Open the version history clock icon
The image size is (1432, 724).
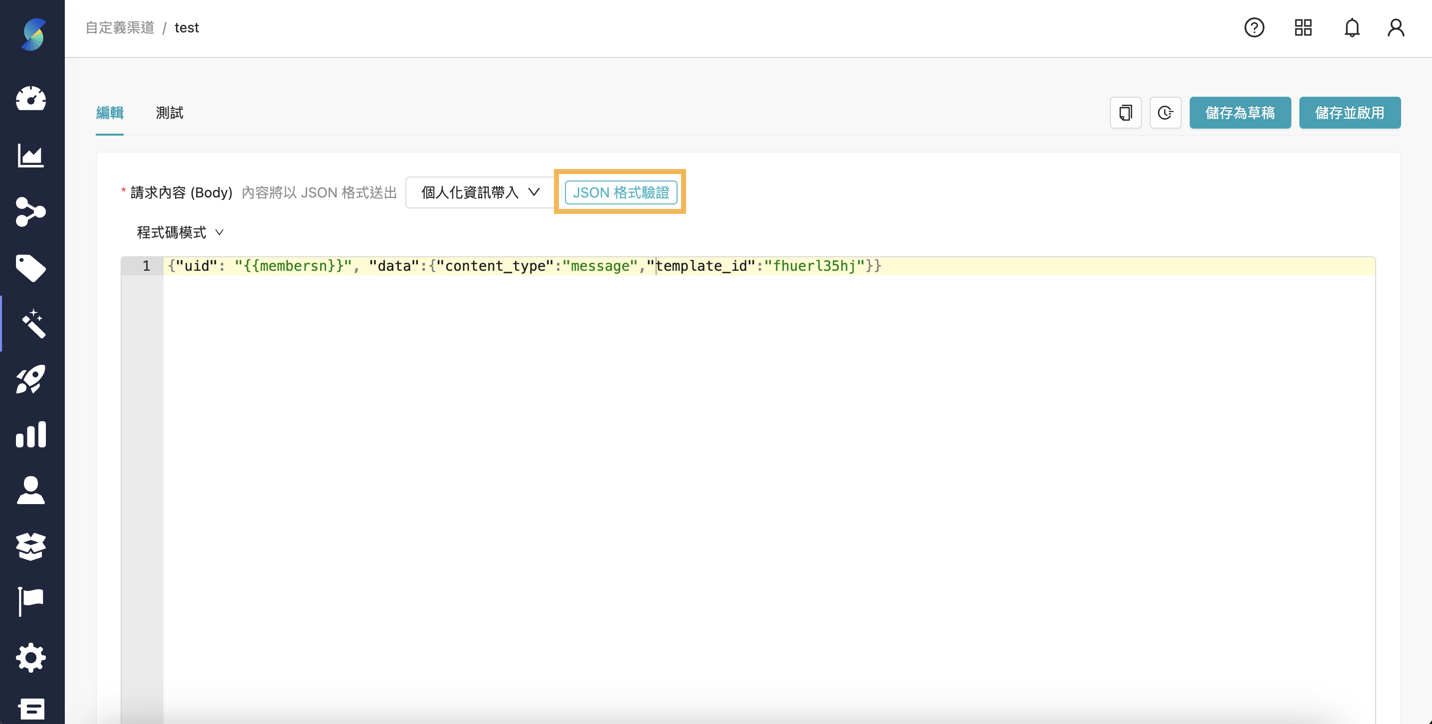tap(1166, 113)
